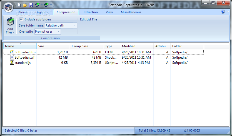Click the Open archive folder icon
The image size is (232, 136).
[x=25, y=5]
